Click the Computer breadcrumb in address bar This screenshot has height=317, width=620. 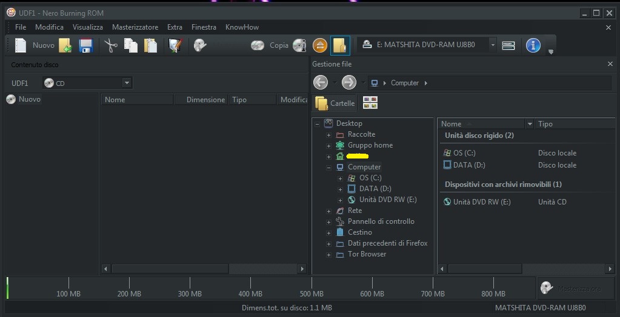tap(405, 83)
